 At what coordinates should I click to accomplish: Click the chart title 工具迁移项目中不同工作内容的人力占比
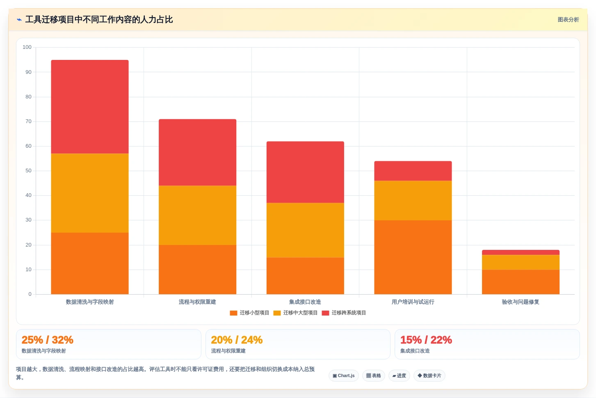coord(99,20)
